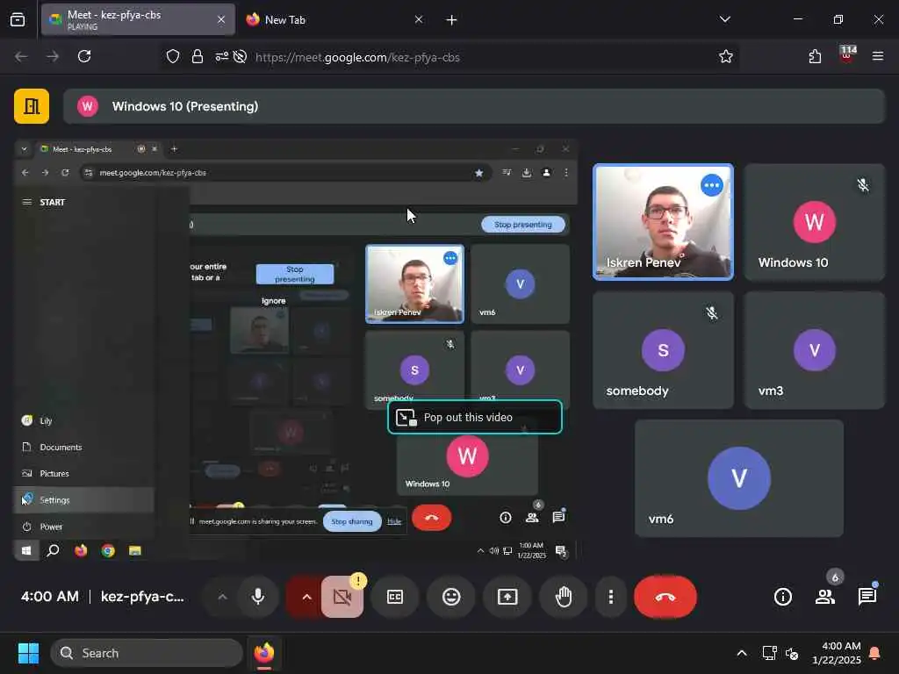Image resolution: width=899 pixels, height=674 pixels.
Task: Click the network icon in system tray
Action: coord(769,653)
